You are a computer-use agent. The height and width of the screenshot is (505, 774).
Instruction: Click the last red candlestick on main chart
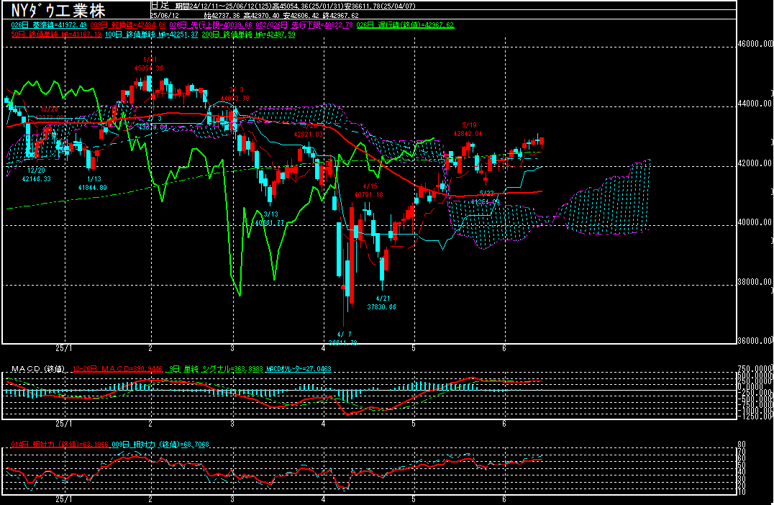542,142
